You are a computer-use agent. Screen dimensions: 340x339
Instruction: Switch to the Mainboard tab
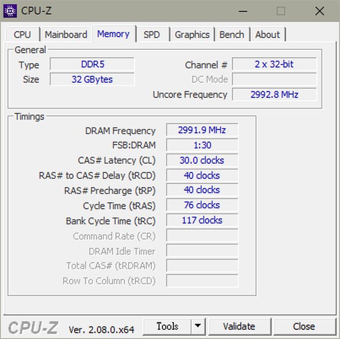(x=66, y=34)
